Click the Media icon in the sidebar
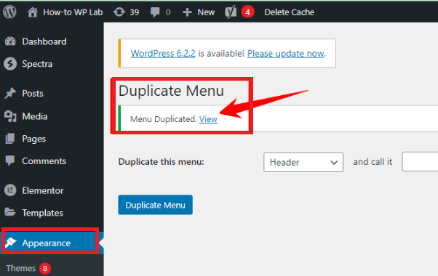438x276 pixels. click(x=10, y=116)
